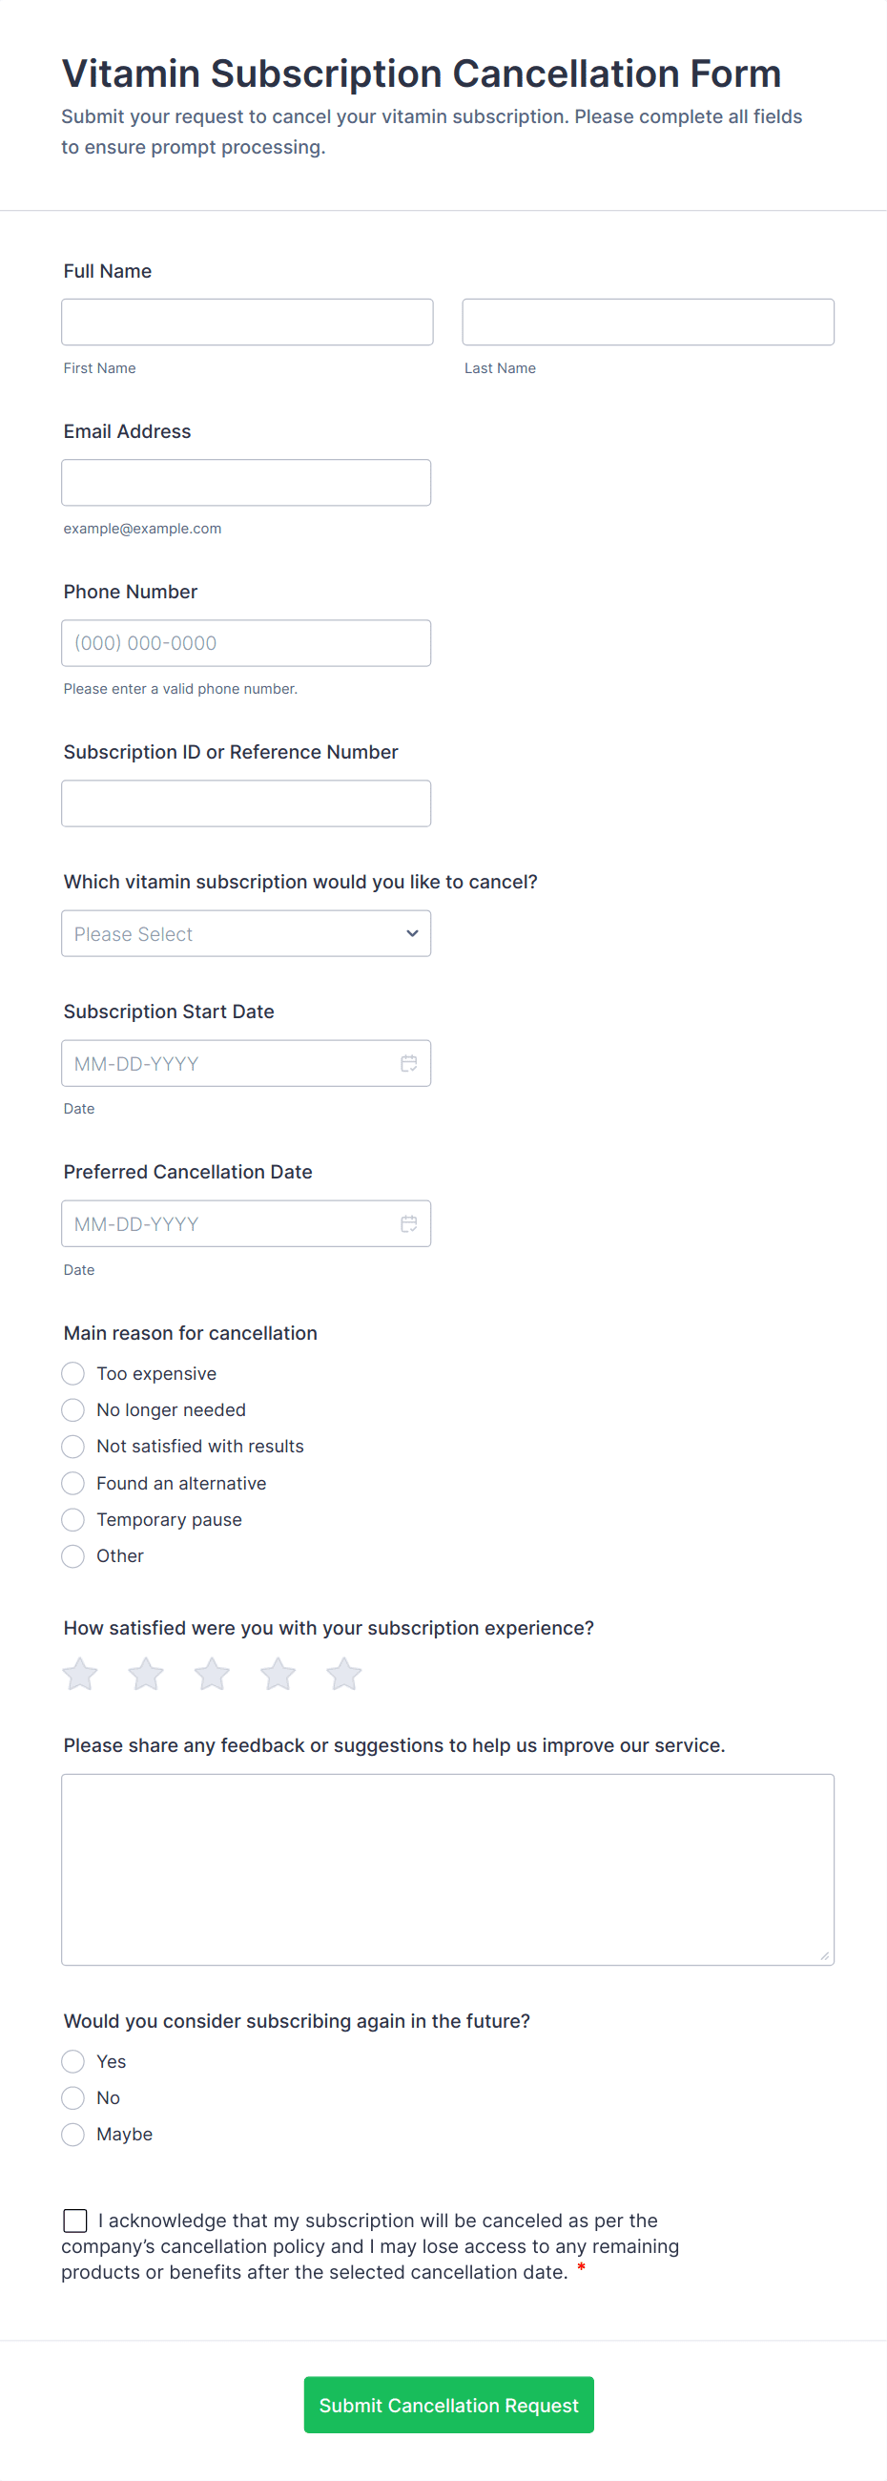
Task: Click the Email Address field
Action: 245,483
